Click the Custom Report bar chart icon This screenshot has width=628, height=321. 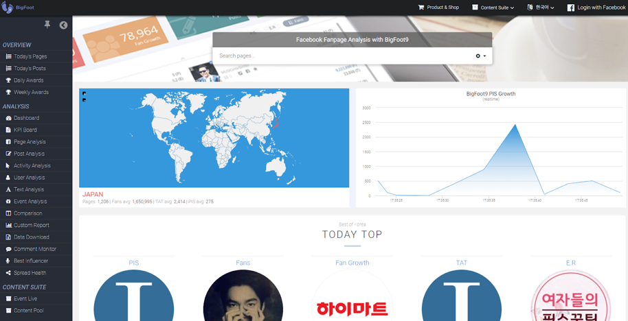(8, 226)
